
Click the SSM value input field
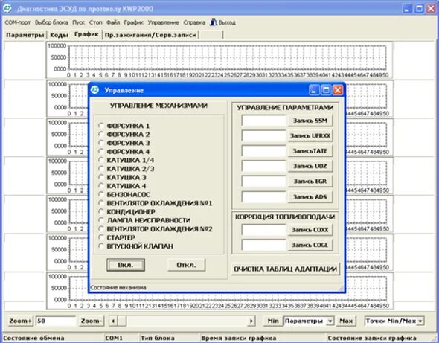coord(263,121)
